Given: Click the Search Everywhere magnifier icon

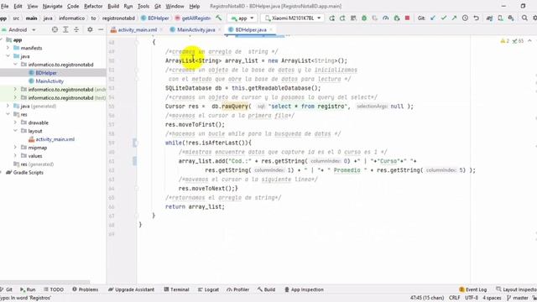Looking at the screenshot, I should pyautogui.click(x=524, y=18).
